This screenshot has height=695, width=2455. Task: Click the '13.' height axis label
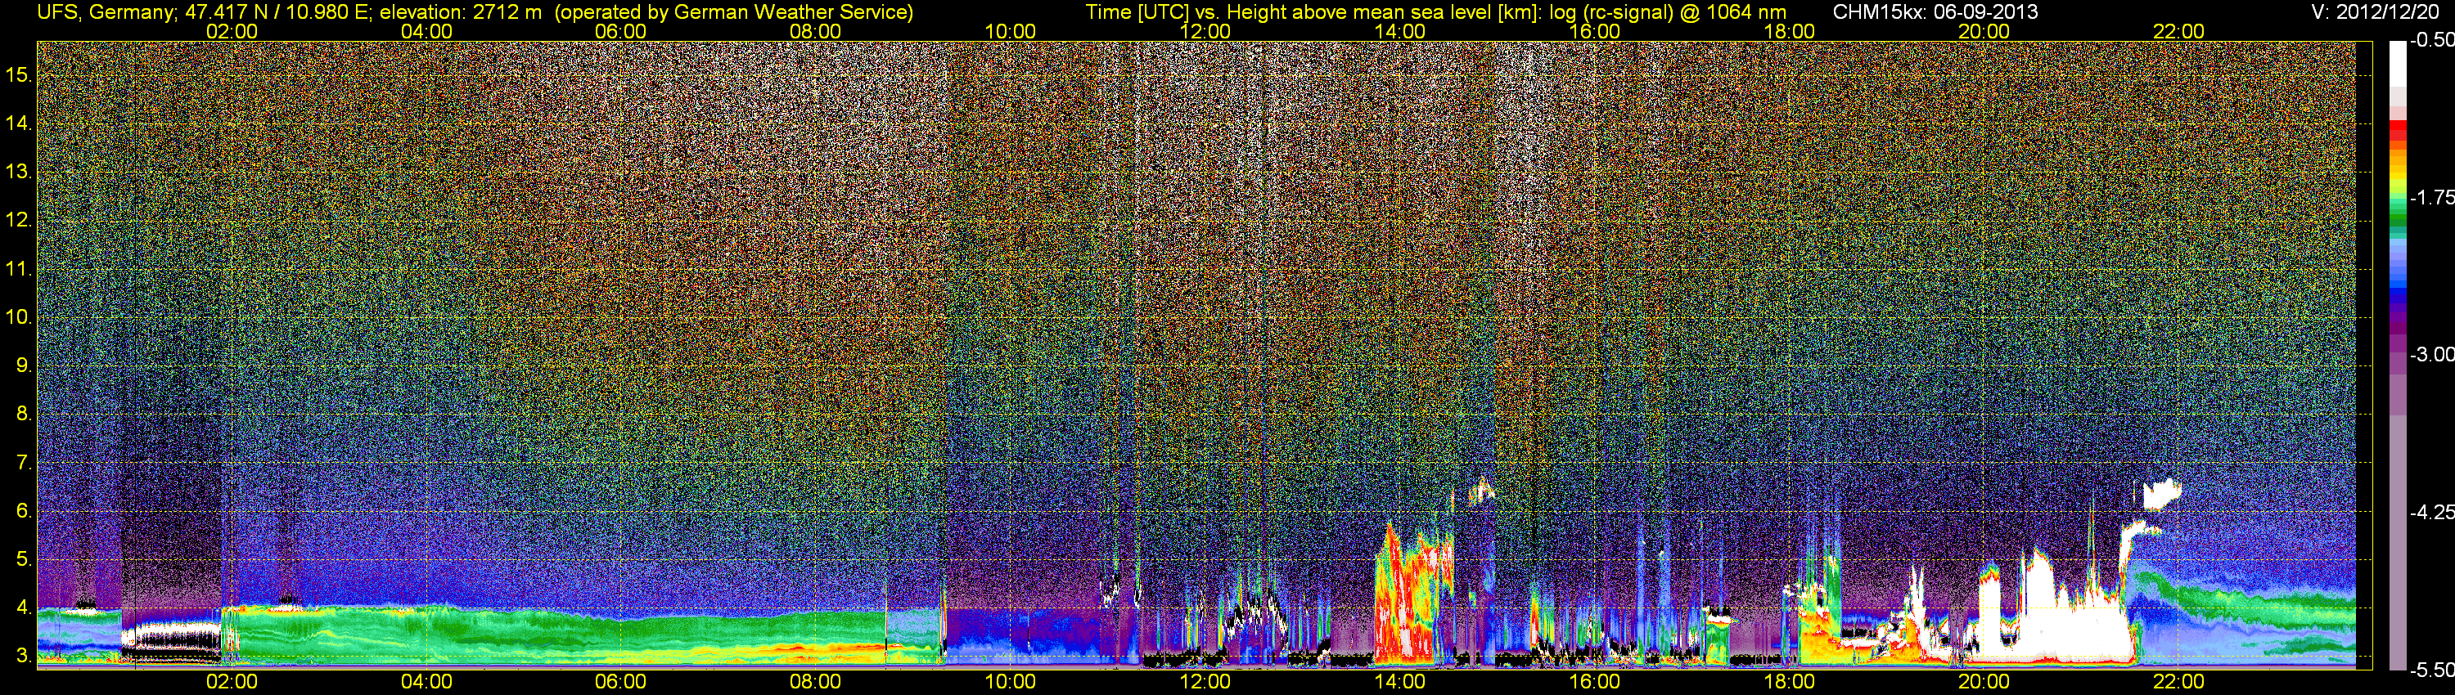pos(19,172)
